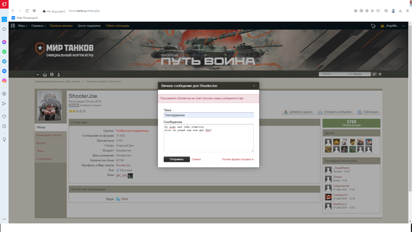This screenshot has height=232, width=412.
Task: Open bookmarks star in the sidebar
Action: (x=4, y=29)
